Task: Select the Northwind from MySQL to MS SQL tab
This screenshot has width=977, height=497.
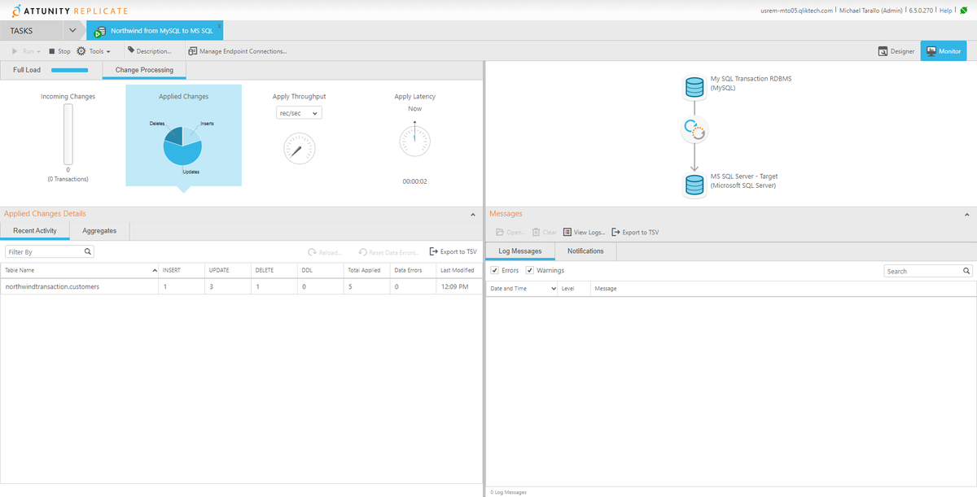Action: click(155, 31)
